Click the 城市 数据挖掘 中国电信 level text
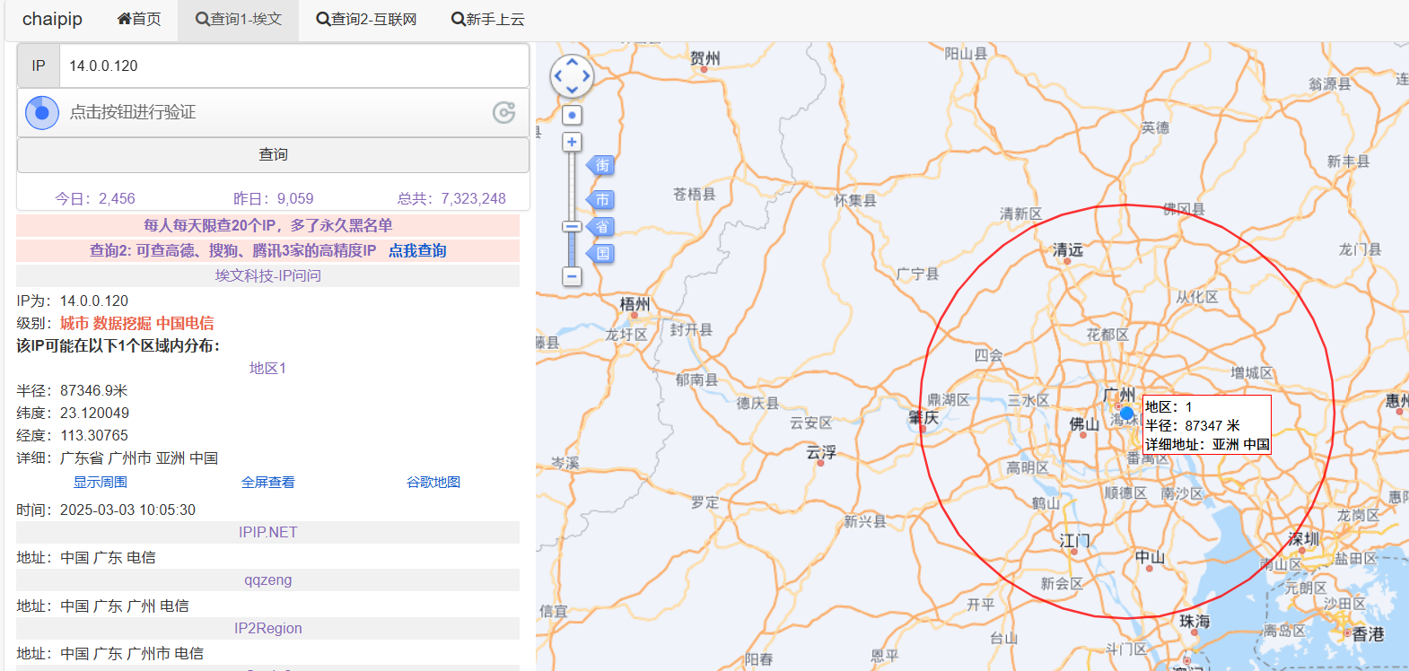The image size is (1409, 671). (137, 323)
